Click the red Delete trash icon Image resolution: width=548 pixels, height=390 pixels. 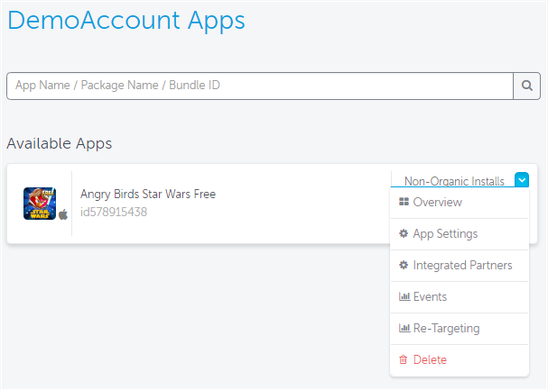(404, 359)
